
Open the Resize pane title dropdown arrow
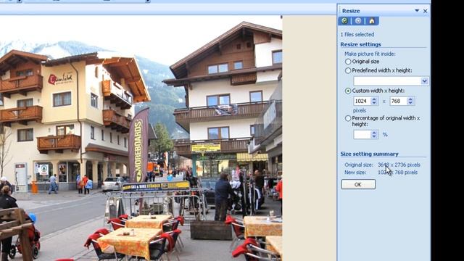pos(417,11)
